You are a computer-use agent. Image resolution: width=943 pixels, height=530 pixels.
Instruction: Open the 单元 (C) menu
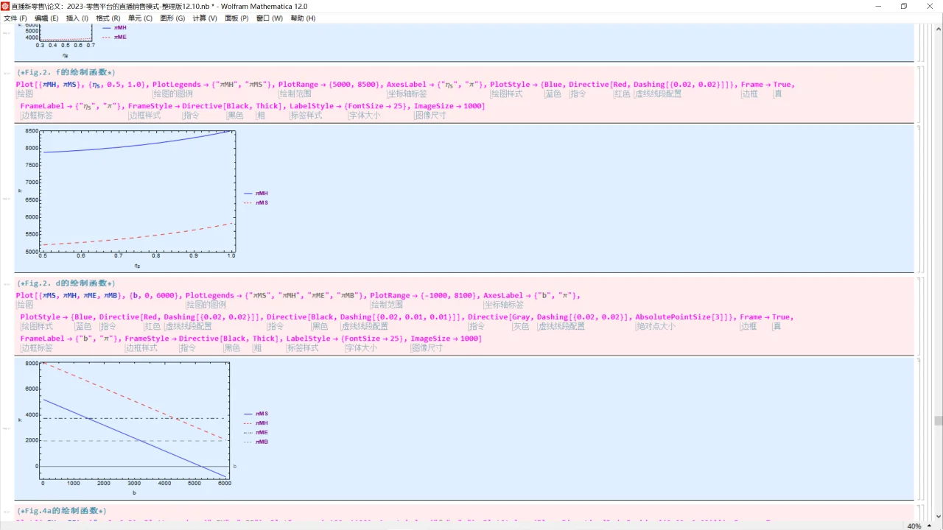140,18
